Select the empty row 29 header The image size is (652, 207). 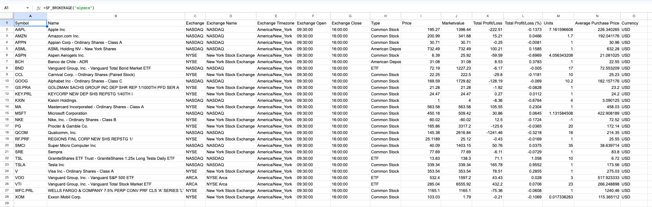tap(7, 203)
